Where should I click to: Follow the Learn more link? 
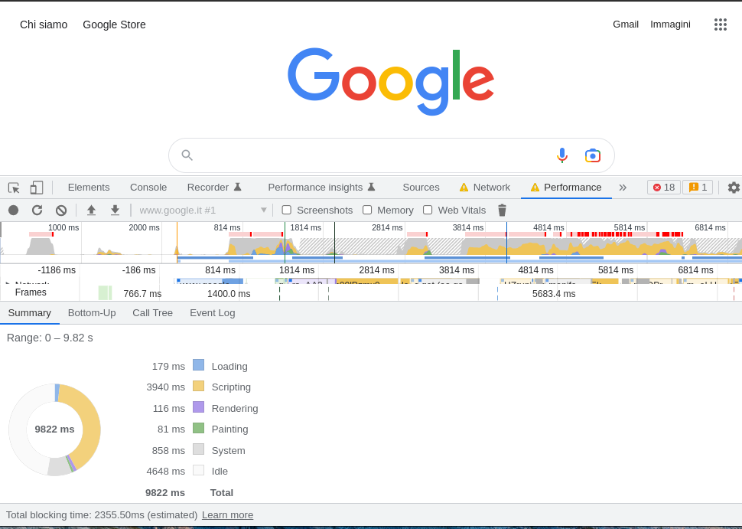click(227, 514)
